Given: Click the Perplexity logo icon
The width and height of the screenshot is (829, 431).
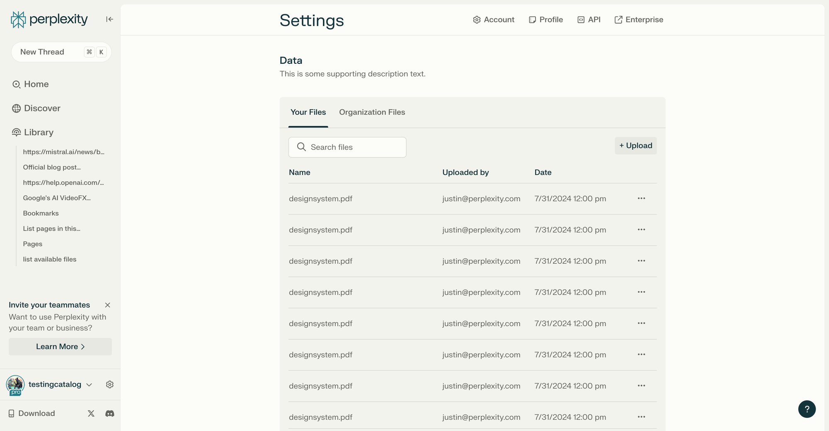Looking at the screenshot, I should [18, 19].
